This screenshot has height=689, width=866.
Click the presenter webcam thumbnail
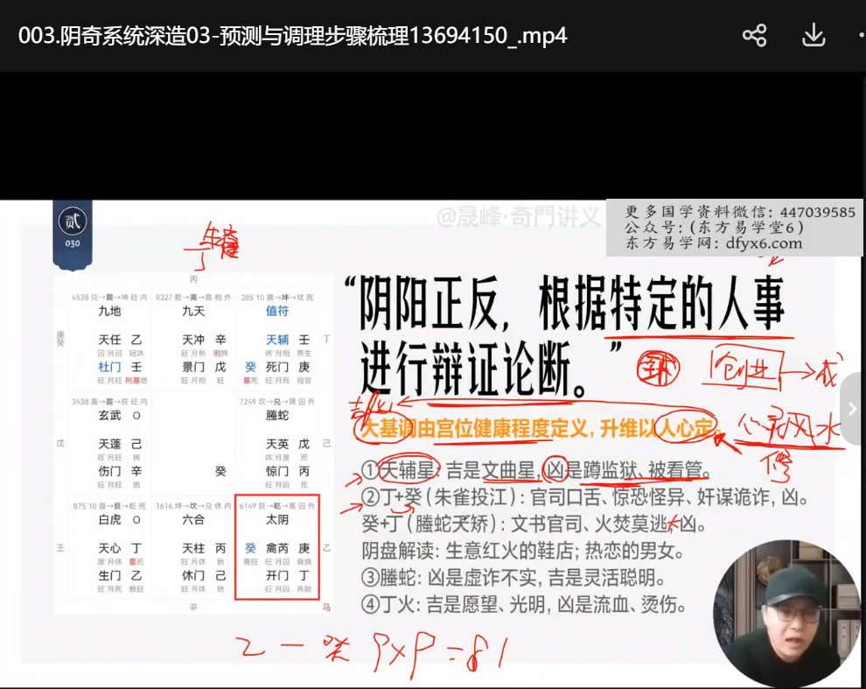click(x=775, y=612)
